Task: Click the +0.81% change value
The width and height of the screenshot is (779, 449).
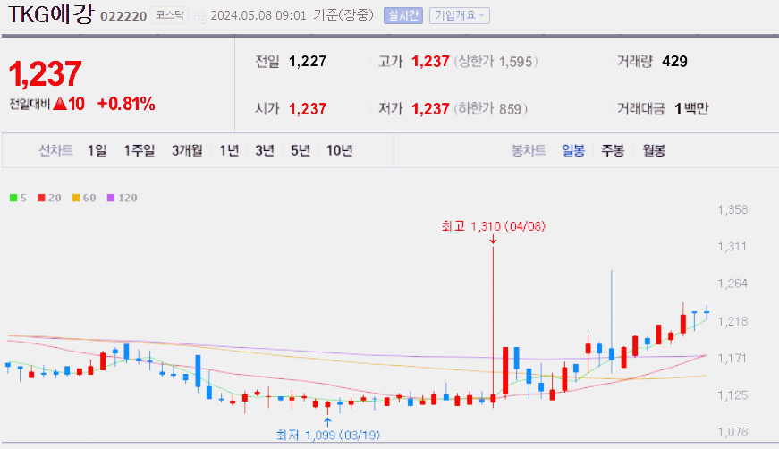Action: 126,104
